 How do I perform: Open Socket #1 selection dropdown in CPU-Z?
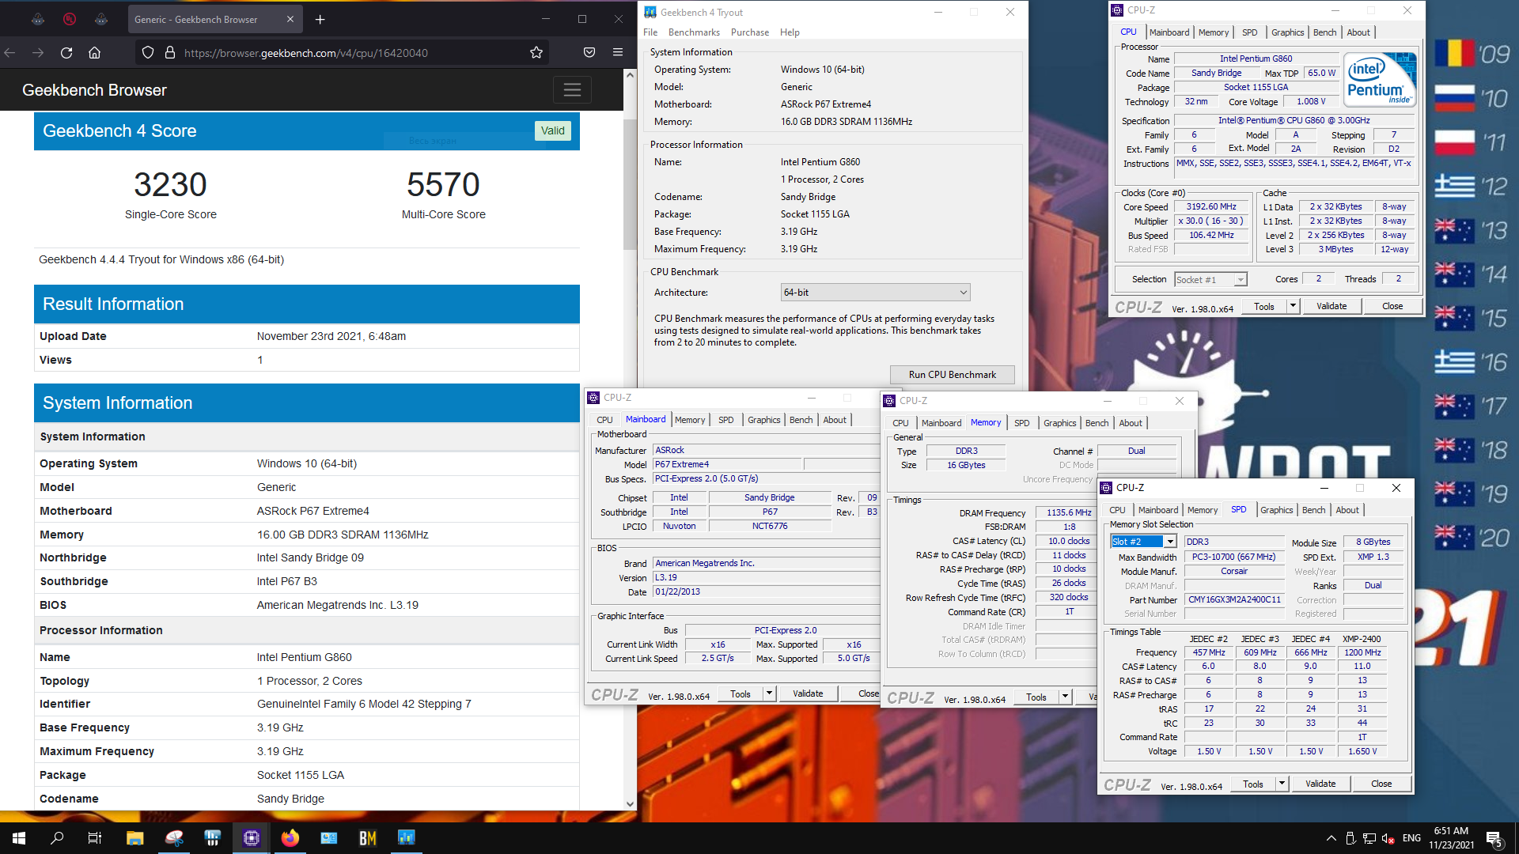pos(1210,280)
